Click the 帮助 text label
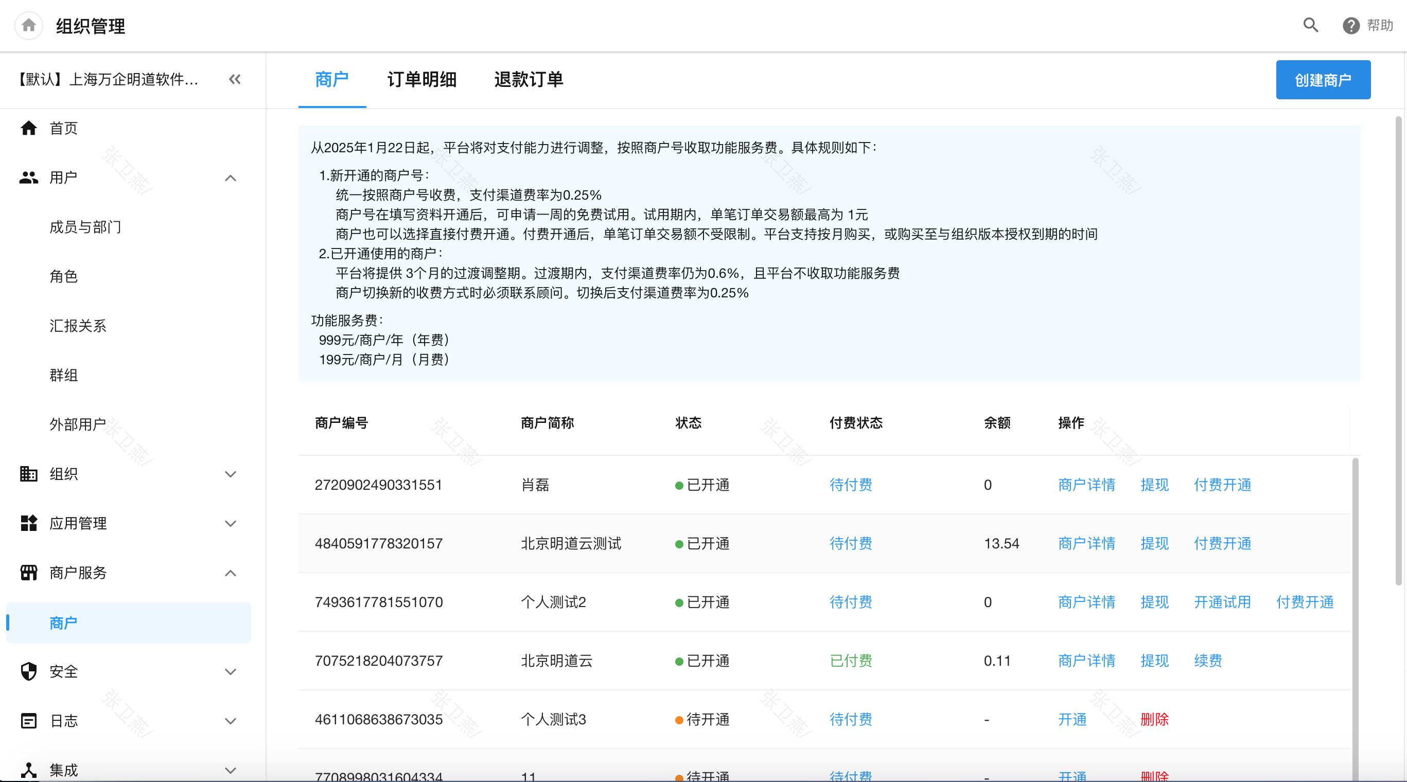The height and width of the screenshot is (782, 1407). [x=1380, y=25]
